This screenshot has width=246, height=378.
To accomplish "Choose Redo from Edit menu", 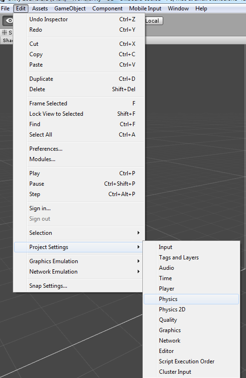I will coord(79,30).
